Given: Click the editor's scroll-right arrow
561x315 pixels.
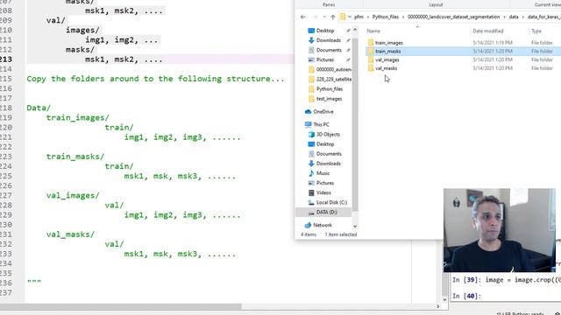Looking at the screenshot, I should 438,306.
